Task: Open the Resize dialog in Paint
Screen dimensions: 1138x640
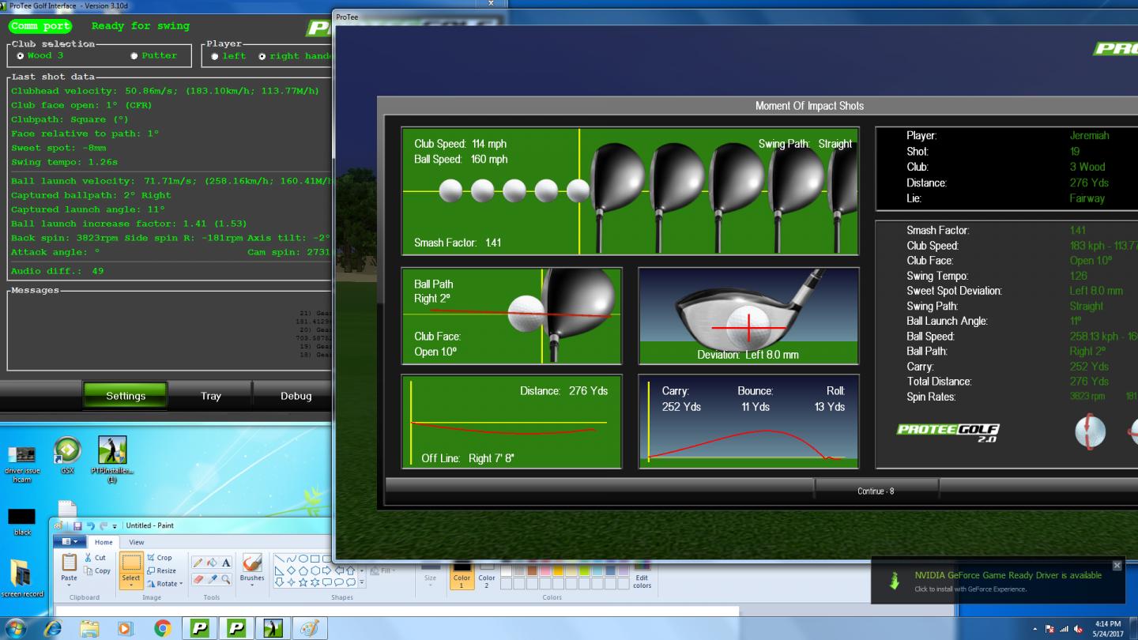Action: coord(162,570)
